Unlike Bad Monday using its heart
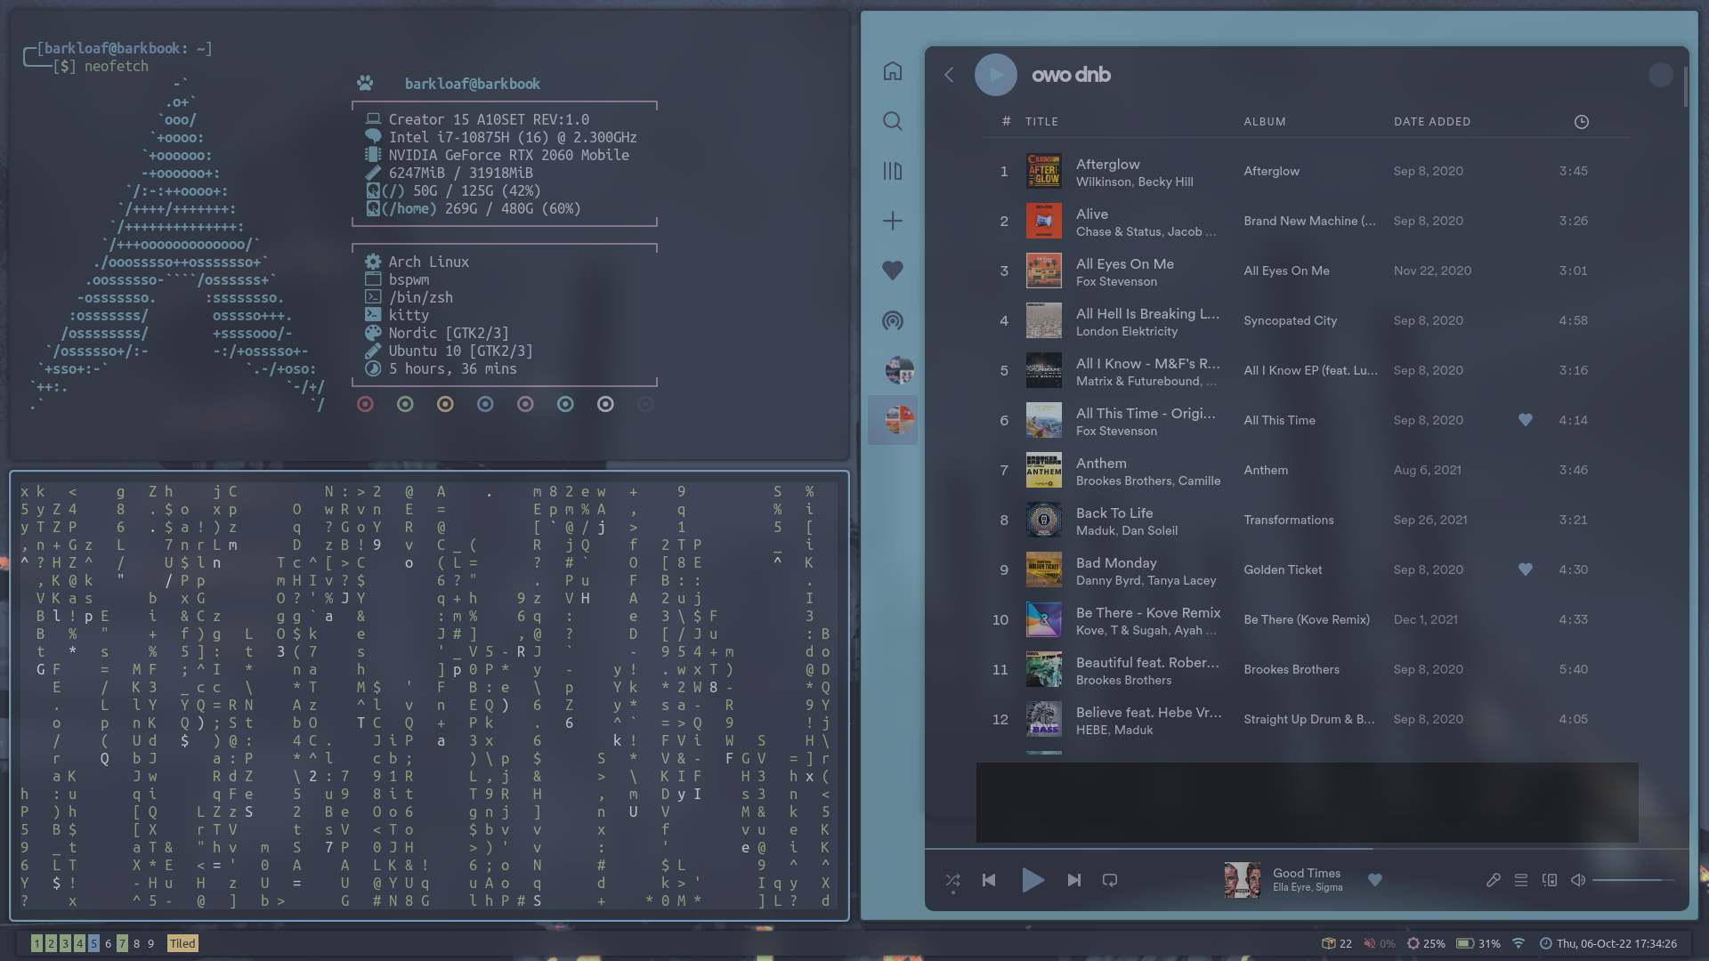Viewport: 1709px width, 961px height. coord(1525,569)
